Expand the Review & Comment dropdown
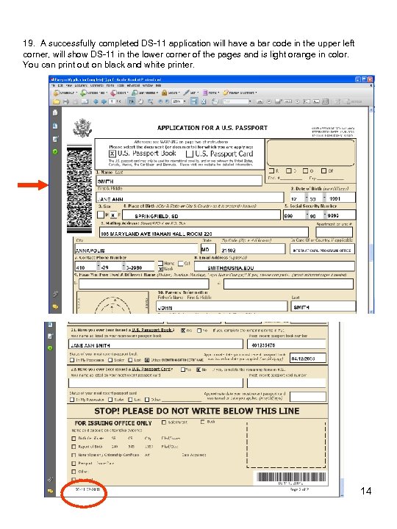The image size is (397, 529). click(x=257, y=93)
